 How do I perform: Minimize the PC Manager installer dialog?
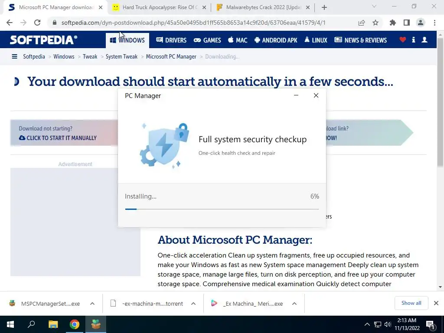point(296,95)
